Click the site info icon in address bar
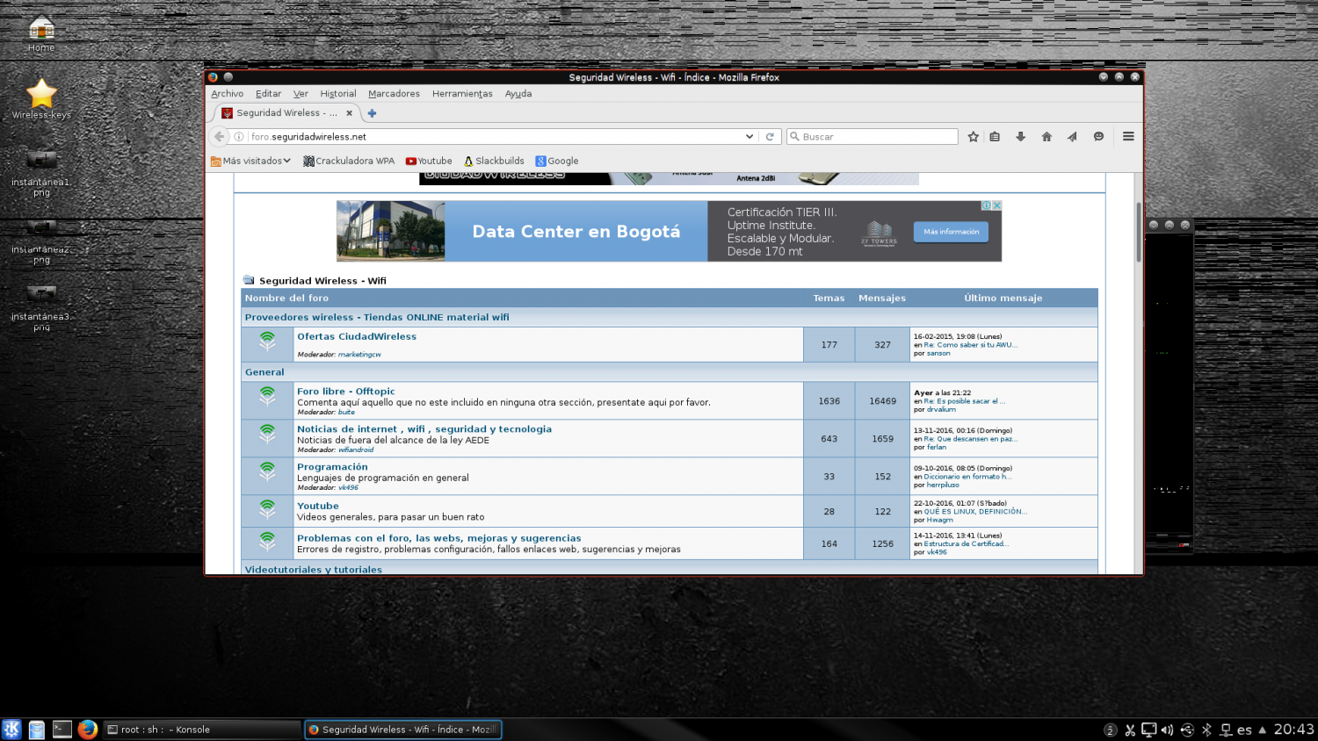The image size is (1318, 741). 239,137
